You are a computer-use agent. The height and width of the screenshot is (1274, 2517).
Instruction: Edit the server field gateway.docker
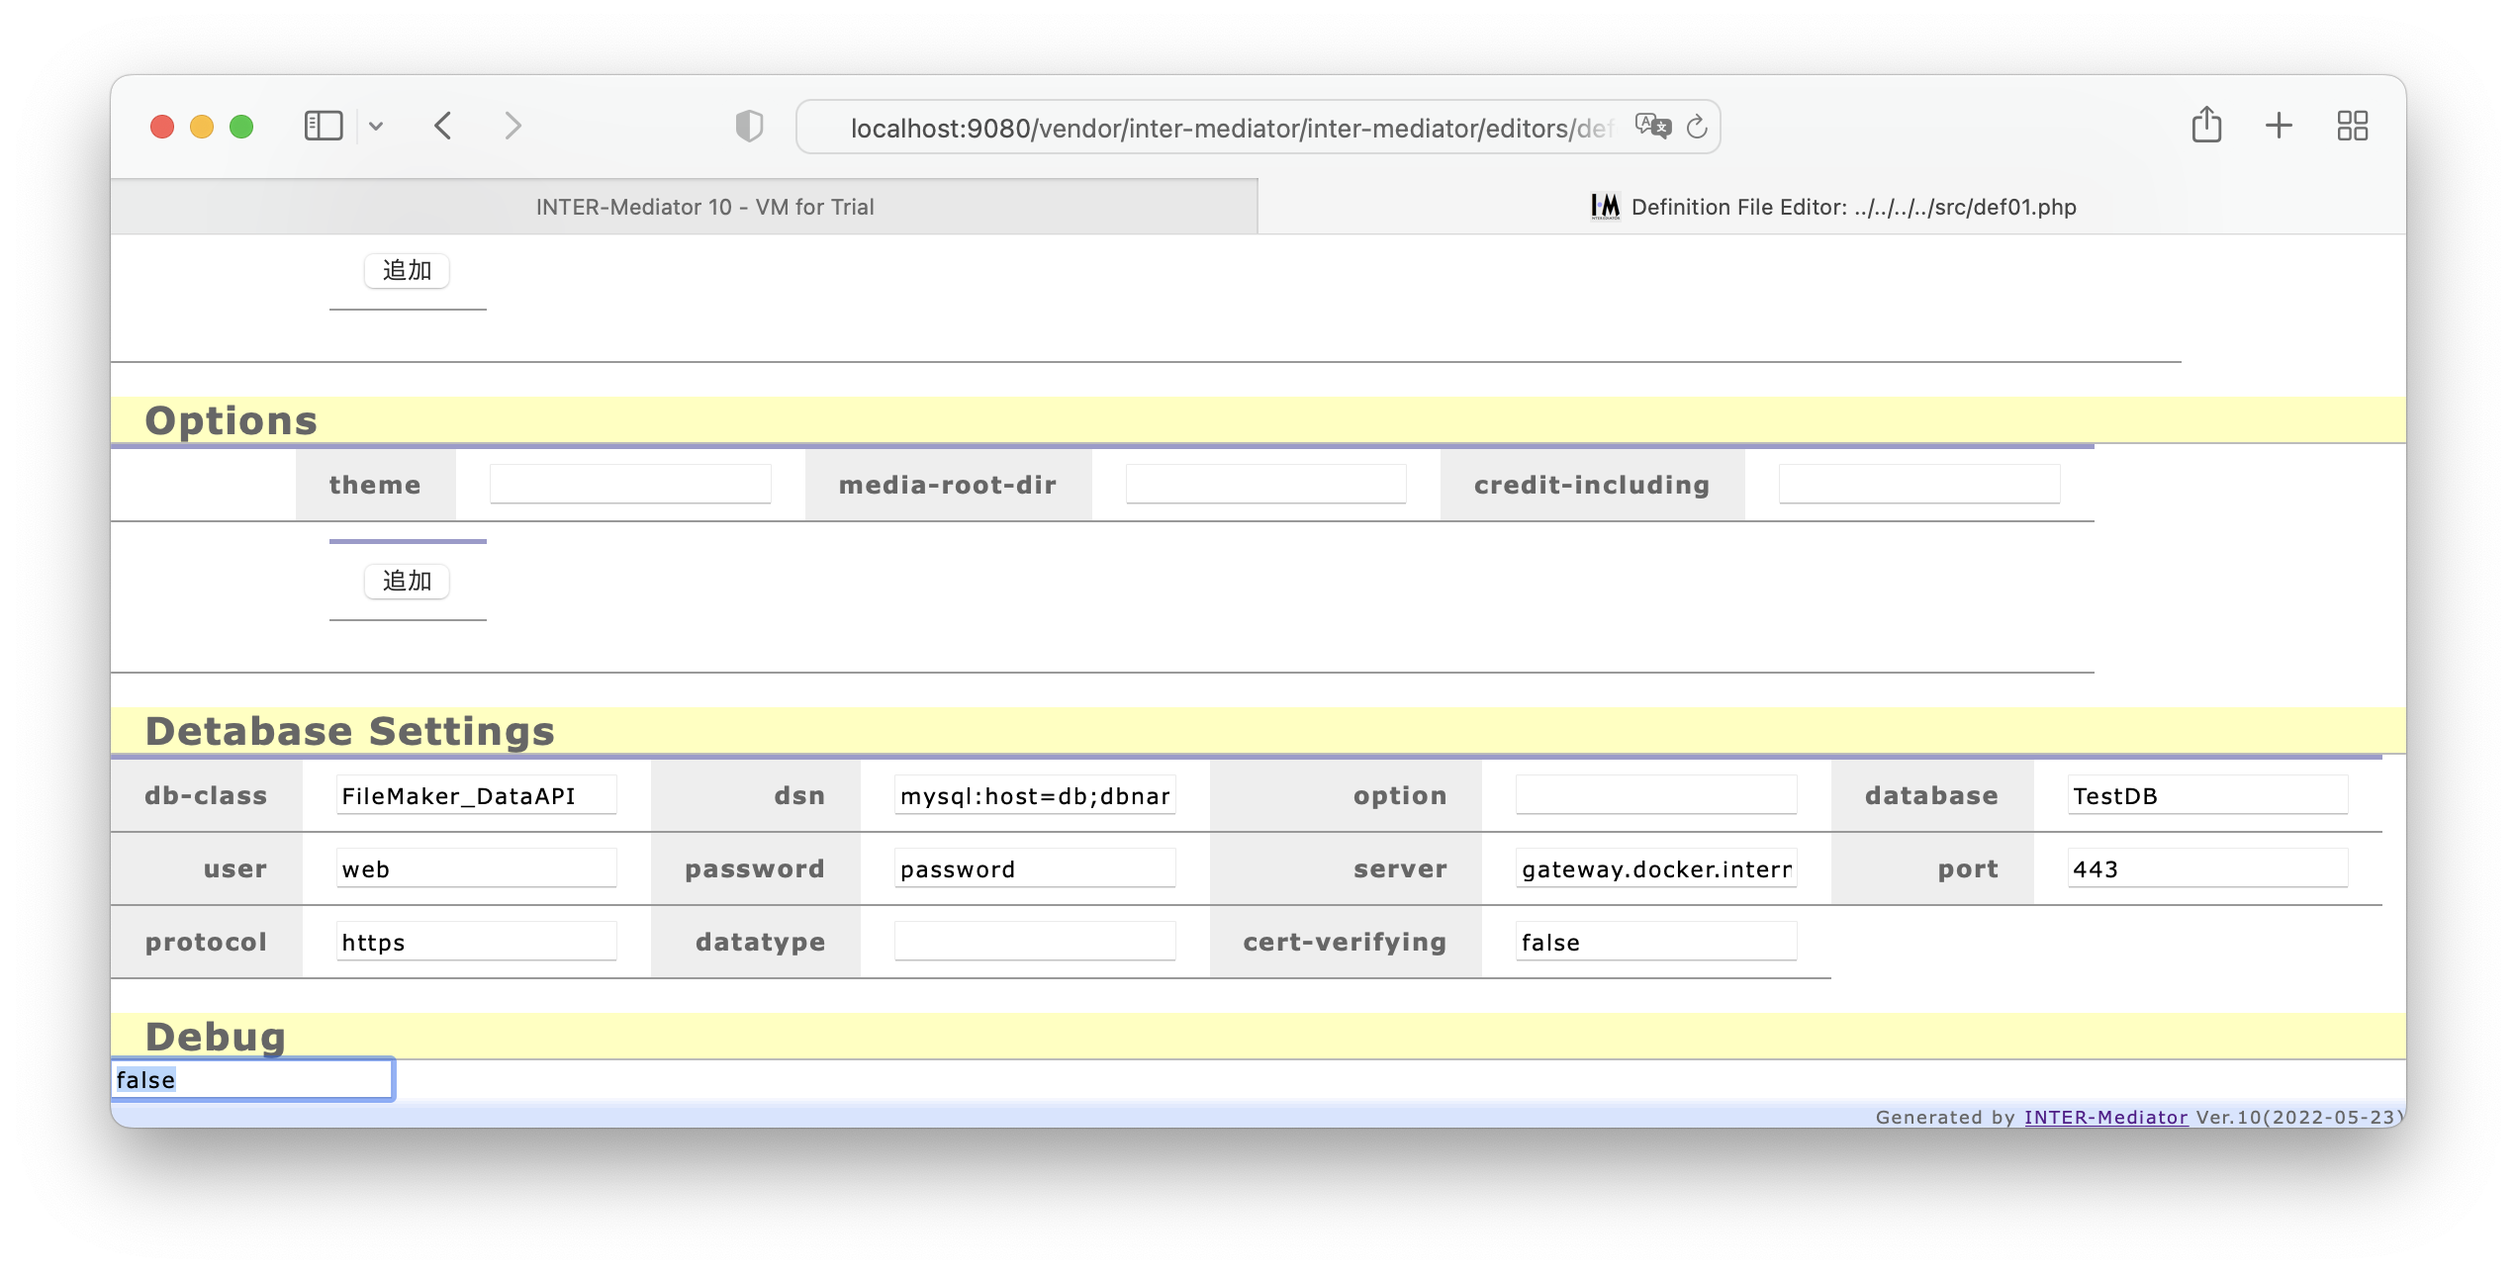tap(1656, 868)
